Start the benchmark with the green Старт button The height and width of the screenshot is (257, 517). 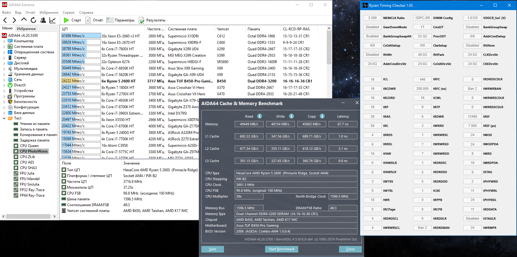click(72, 20)
